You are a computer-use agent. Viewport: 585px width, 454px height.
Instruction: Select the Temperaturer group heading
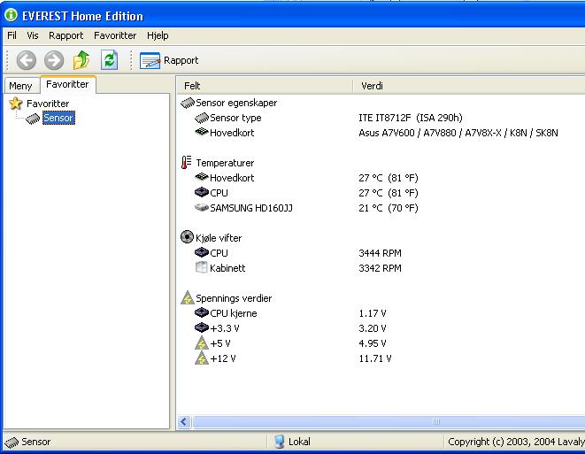pos(225,163)
